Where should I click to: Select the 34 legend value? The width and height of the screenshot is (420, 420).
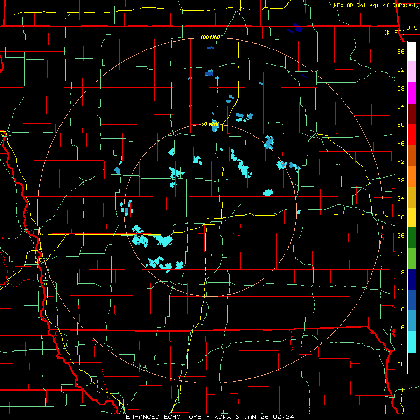point(401,199)
